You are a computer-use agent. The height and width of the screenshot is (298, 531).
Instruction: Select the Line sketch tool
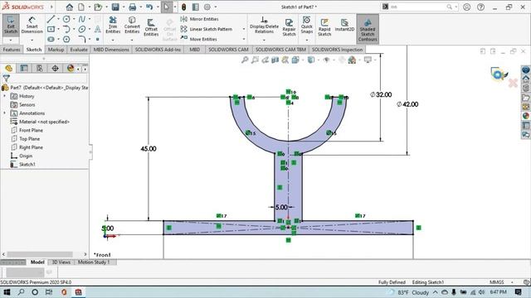(51, 19)
